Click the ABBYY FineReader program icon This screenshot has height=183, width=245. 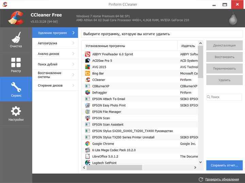(x=87, y=54)
